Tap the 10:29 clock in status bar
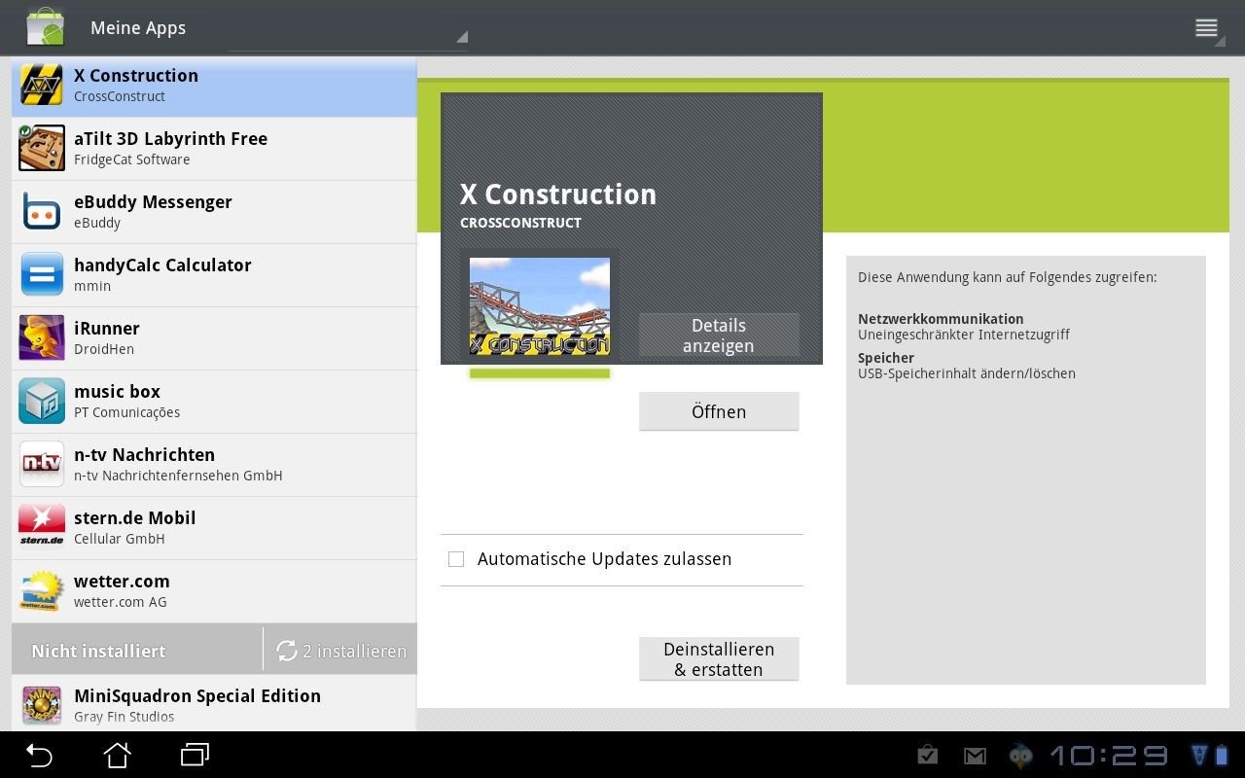1245x778 pixels. coord(1109,756)
